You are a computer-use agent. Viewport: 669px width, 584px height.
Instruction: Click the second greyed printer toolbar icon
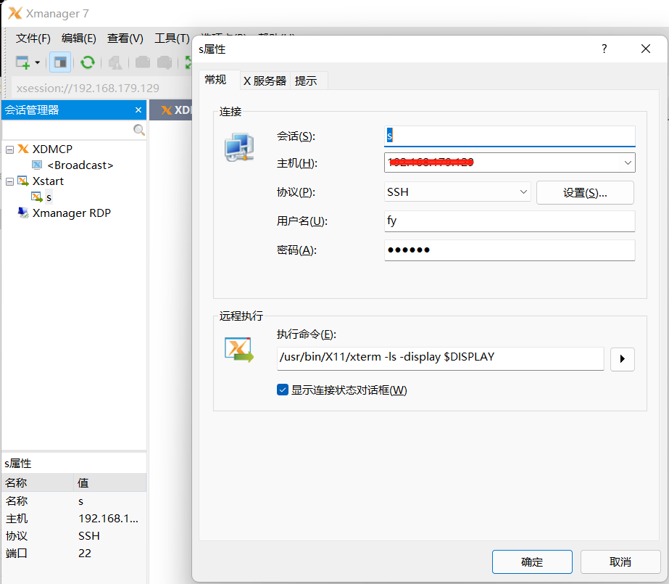coord(165,63)
